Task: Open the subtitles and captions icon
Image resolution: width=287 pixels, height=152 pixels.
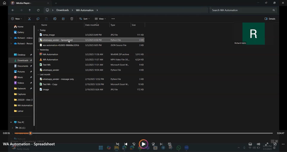Action: (x=250, y=144)
